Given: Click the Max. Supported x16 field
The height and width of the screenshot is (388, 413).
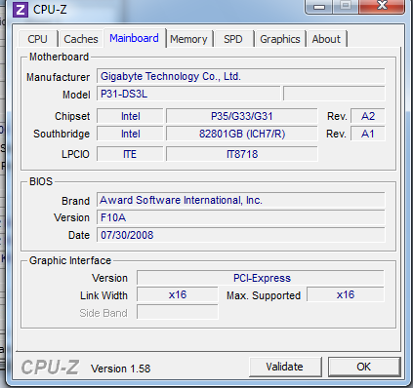Looking at the screenshot, I should tap(346, 294).
